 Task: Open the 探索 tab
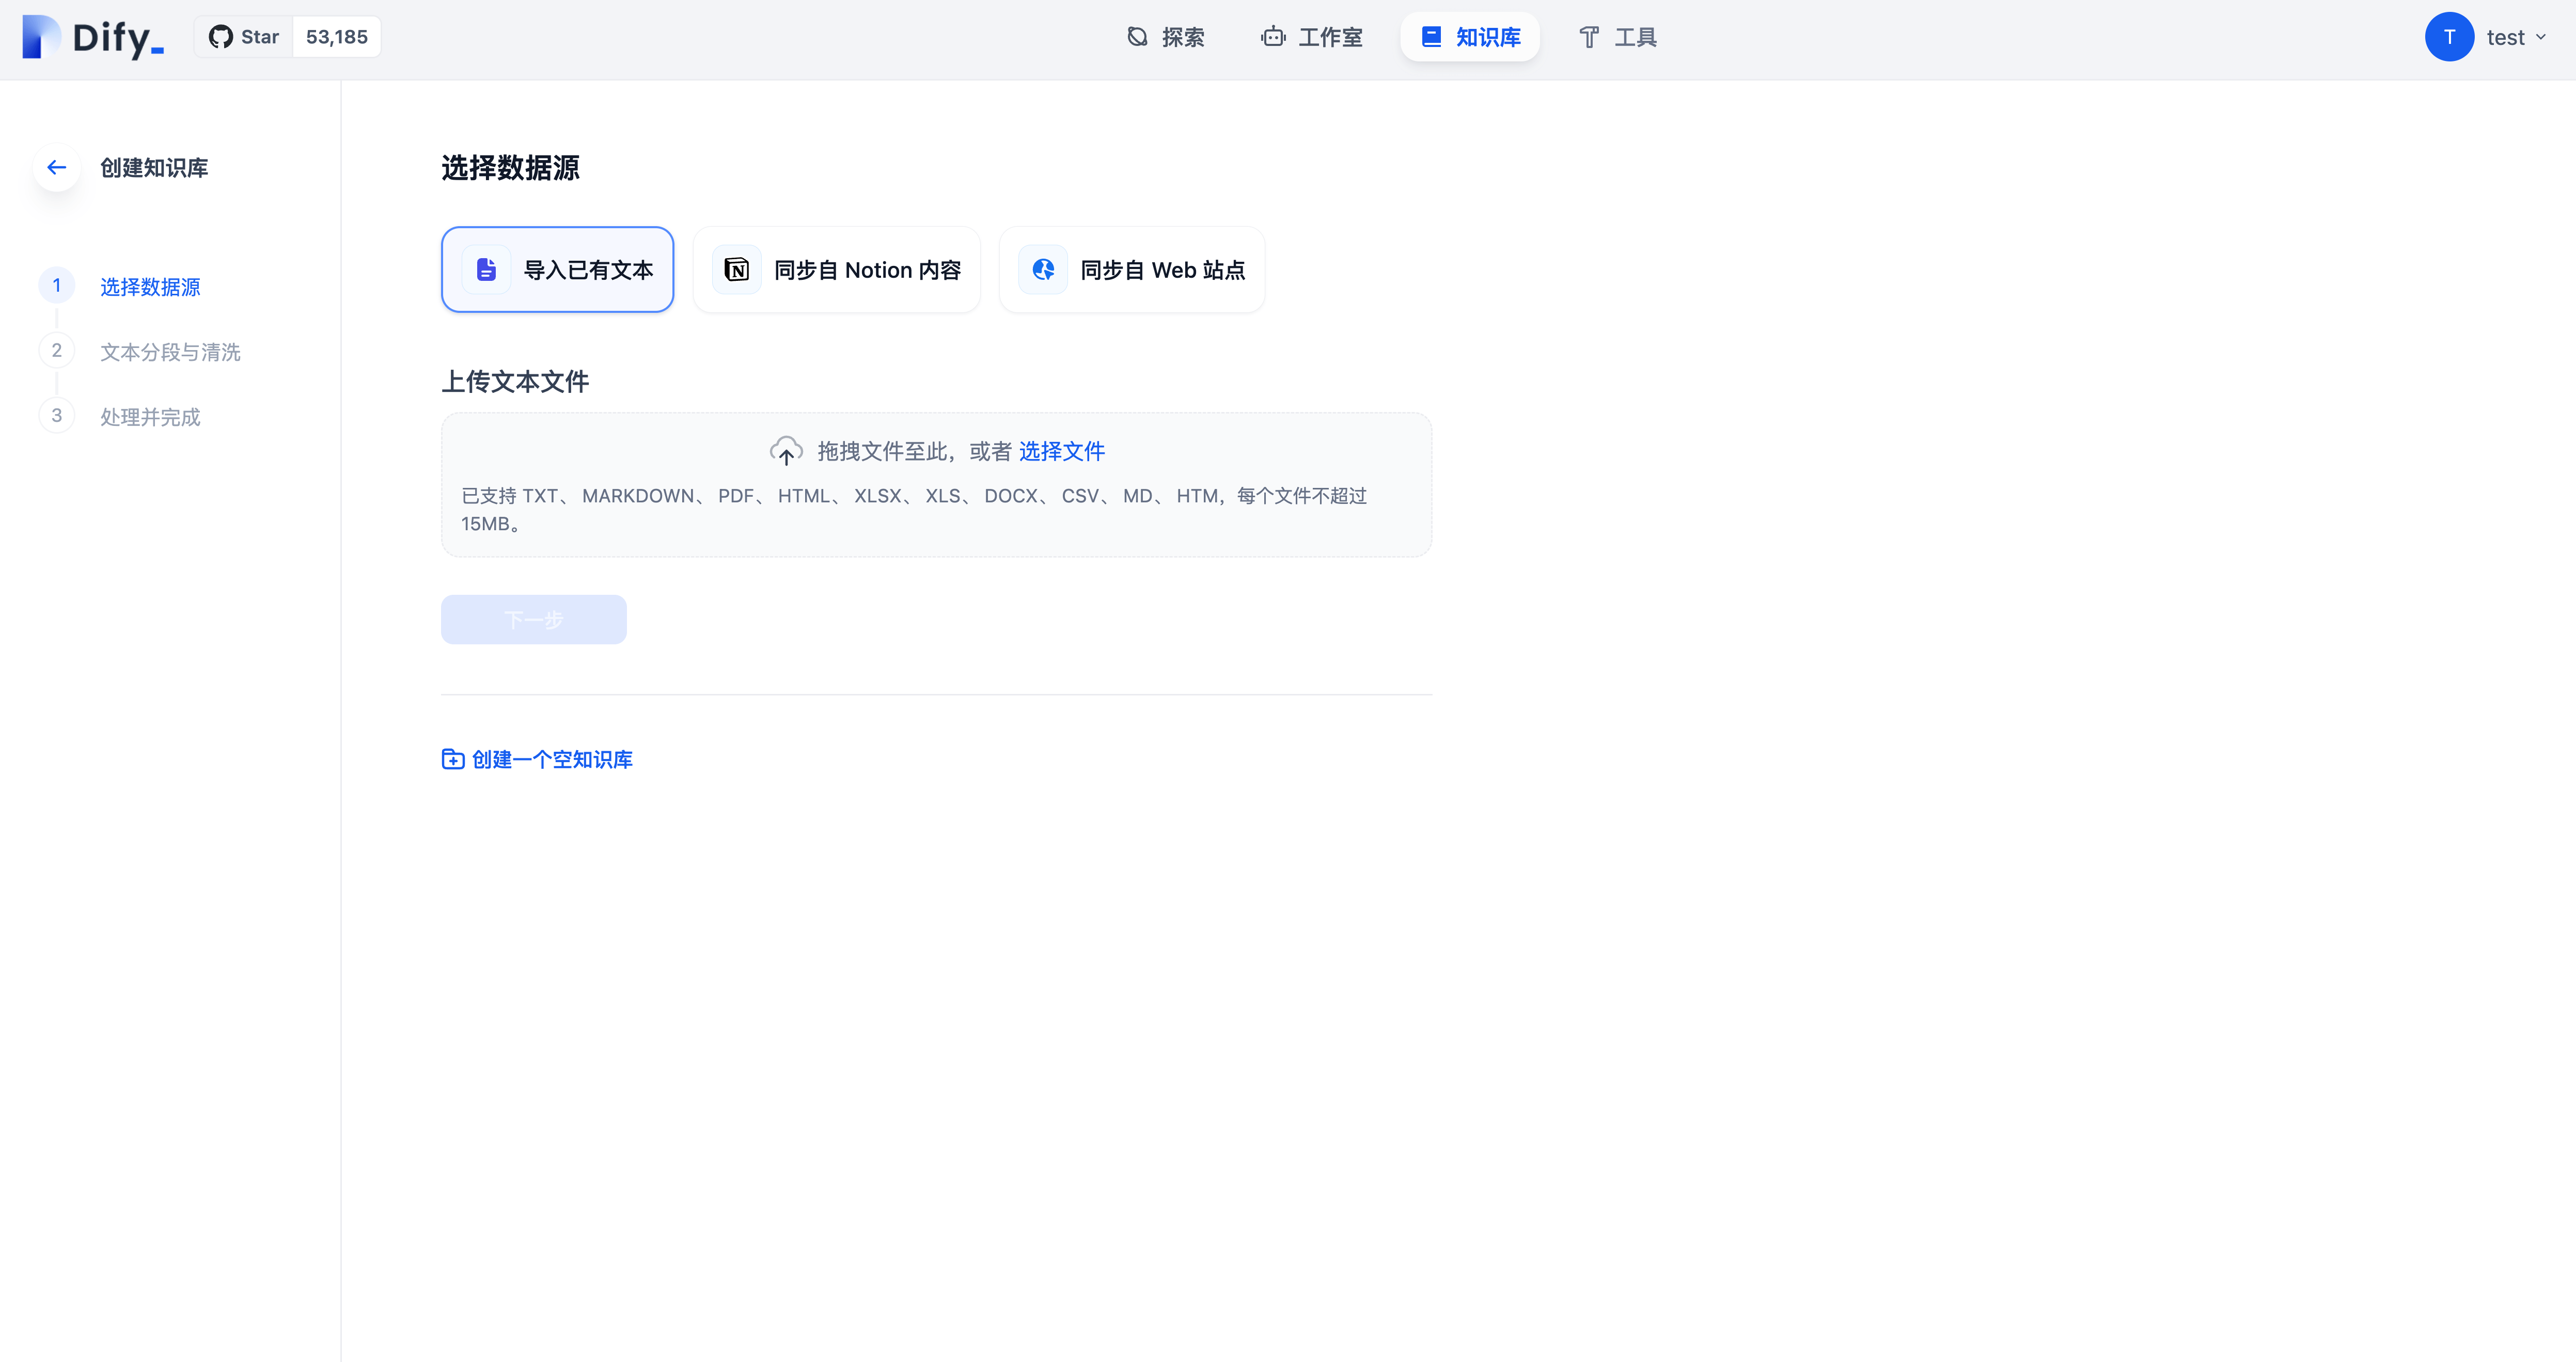pos(1166,37)
